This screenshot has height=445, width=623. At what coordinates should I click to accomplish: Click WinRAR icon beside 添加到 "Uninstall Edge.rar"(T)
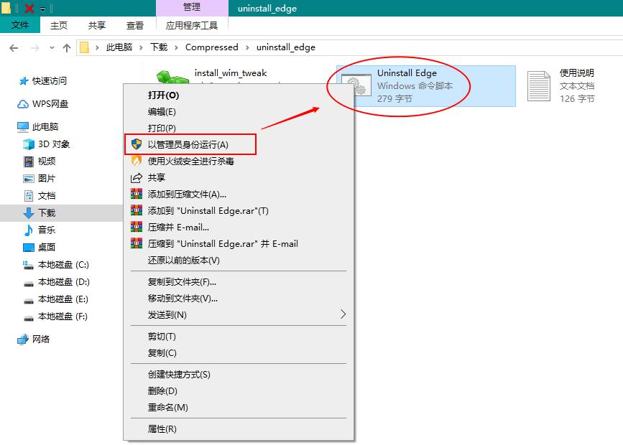click(137, 210)
